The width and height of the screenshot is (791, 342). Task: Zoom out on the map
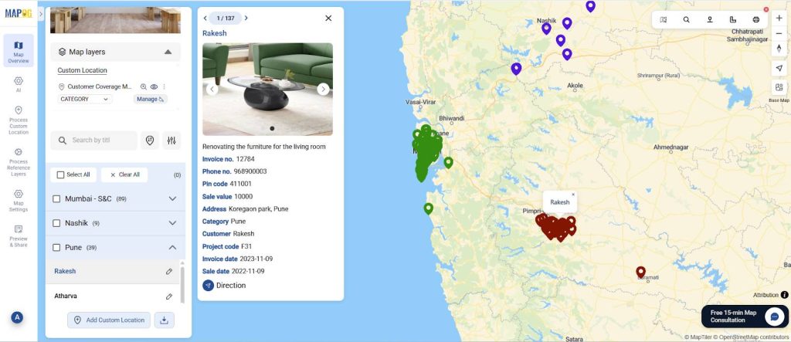(779, 33)
